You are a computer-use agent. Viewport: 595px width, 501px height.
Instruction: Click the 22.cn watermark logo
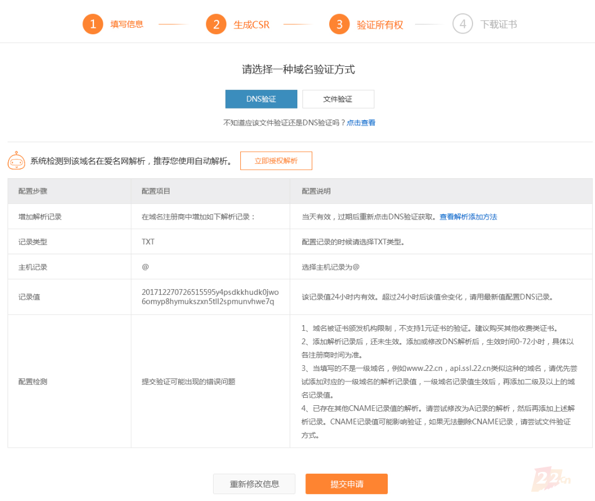pos(549,478)
